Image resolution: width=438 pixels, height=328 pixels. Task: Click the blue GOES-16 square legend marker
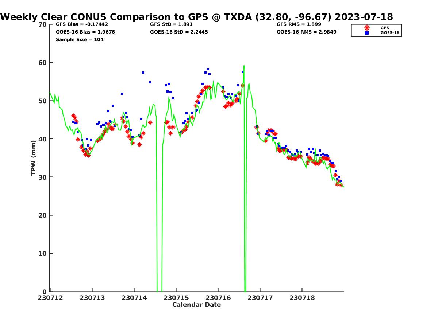coord(367,33)
